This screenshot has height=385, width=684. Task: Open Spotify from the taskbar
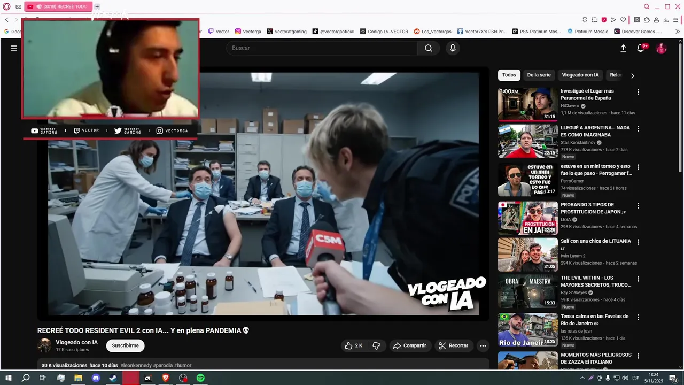(200, 378)
